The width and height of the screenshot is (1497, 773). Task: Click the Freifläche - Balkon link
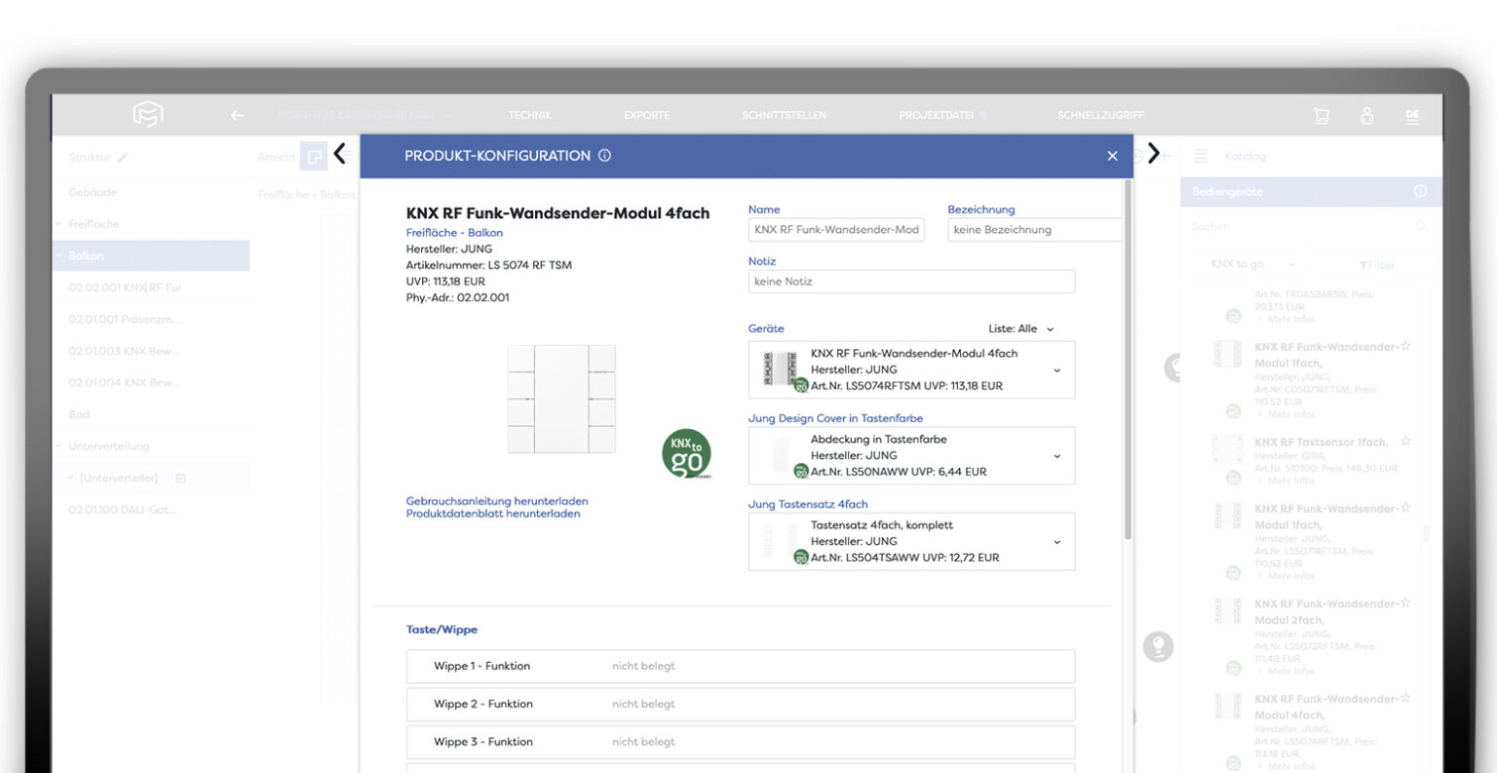(454, 233)
